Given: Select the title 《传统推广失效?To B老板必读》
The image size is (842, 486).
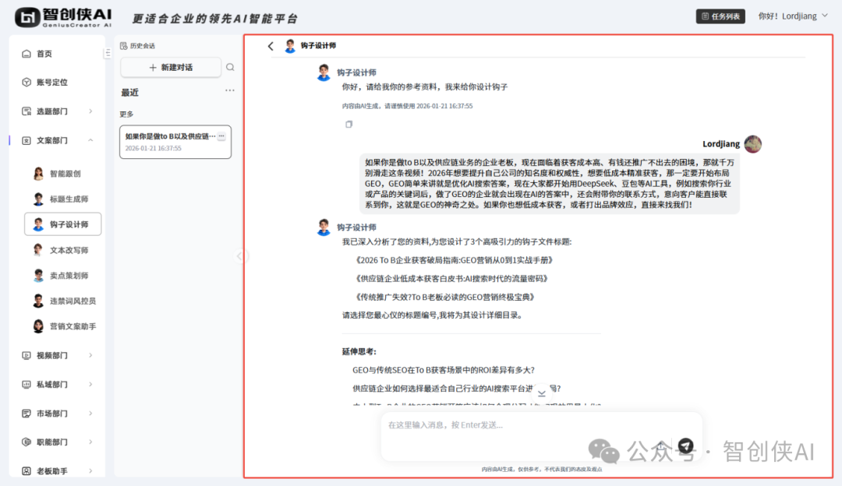Looking at the screenshot, I should pyautogui.click(x=445, y=297).
